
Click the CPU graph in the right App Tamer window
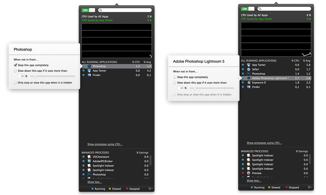coord(276,39)
